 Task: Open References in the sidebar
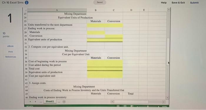pos(11,57)
